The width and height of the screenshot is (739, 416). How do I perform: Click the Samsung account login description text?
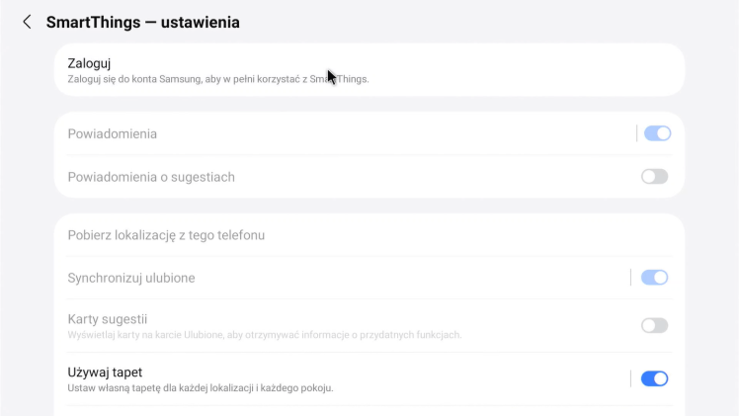point(217,79)
